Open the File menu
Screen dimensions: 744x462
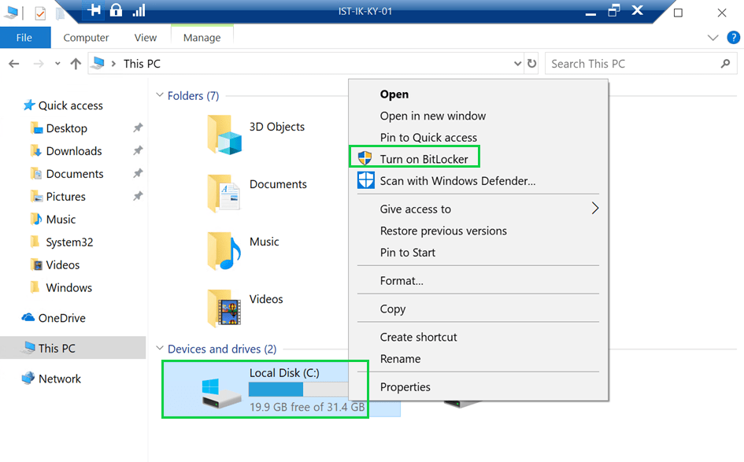tap(24, 38)
